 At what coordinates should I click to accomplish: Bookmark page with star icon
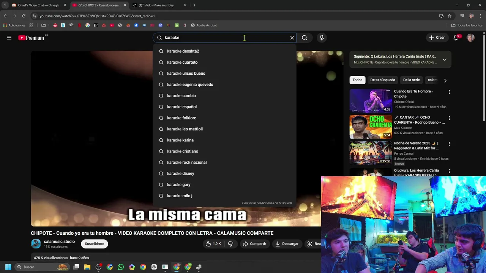[450, 16]
